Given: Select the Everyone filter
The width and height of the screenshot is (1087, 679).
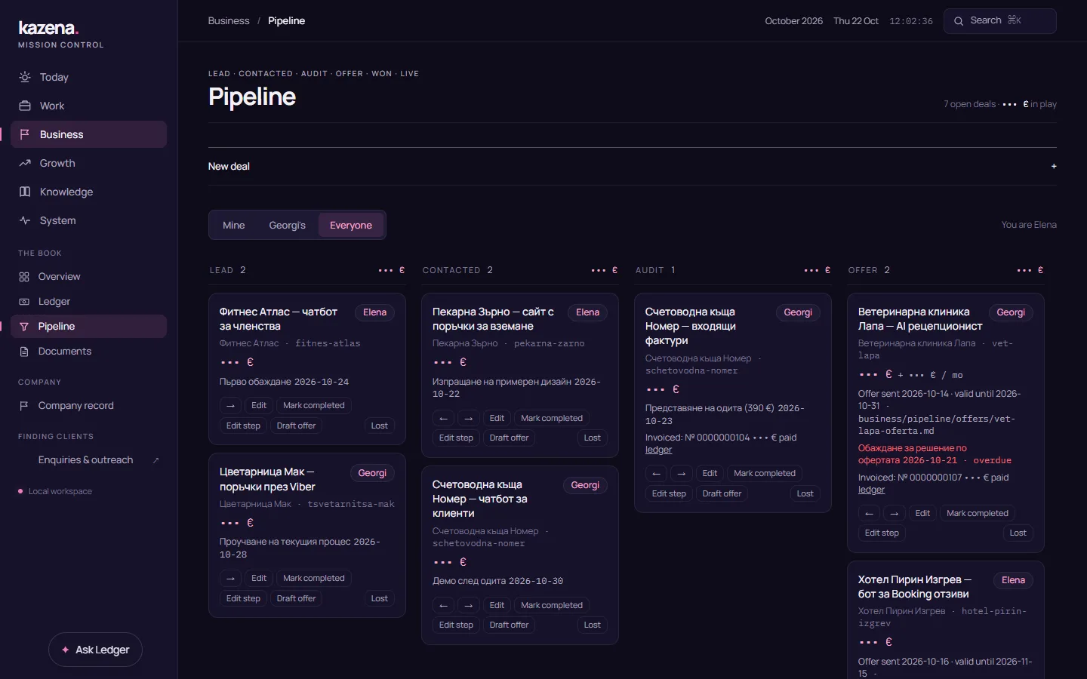Looking at the screenshot, I should coord(351,226).
